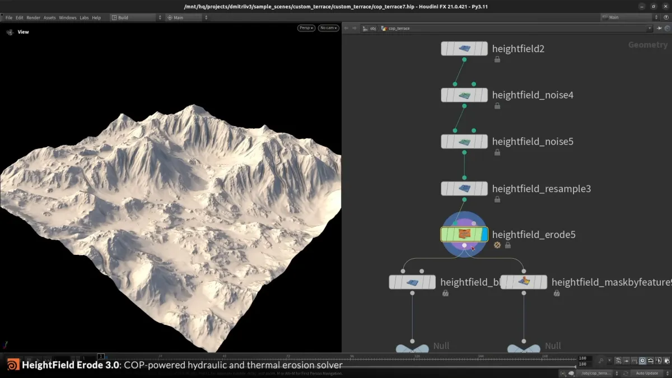The height and width of the screenshot is (378, 672).
Task: Click the obj path breadcrumb
Action: tap(372, 27)
